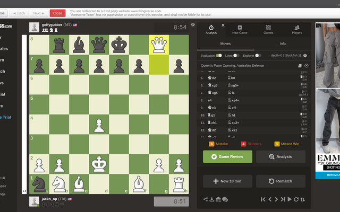Click the share icon below the move list
Viewport: 340px width, 212px height.
click(x=206, y=199)
